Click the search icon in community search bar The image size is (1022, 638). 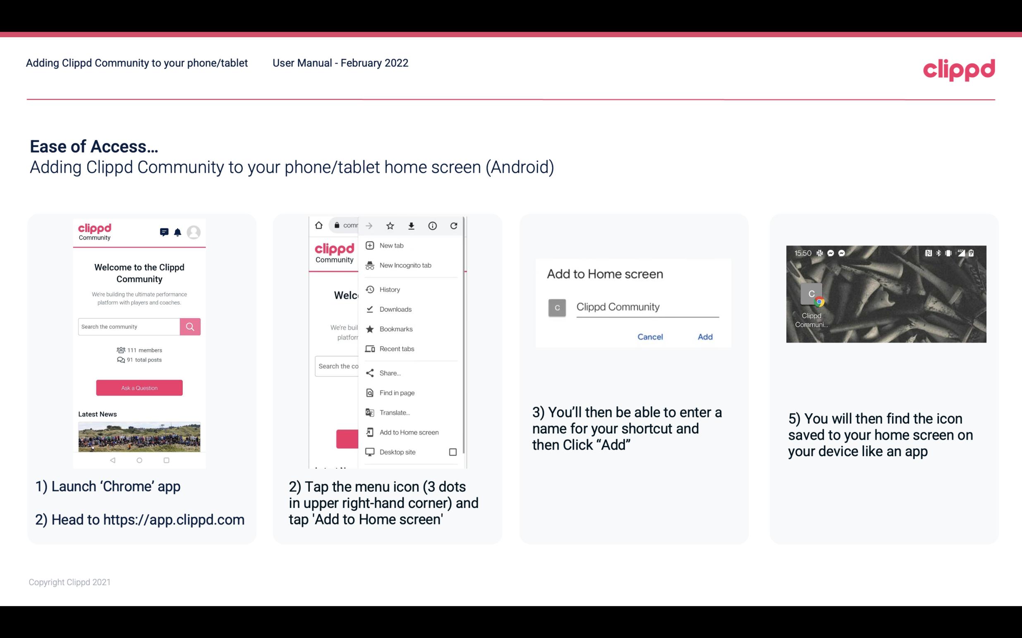coord(190,326)
